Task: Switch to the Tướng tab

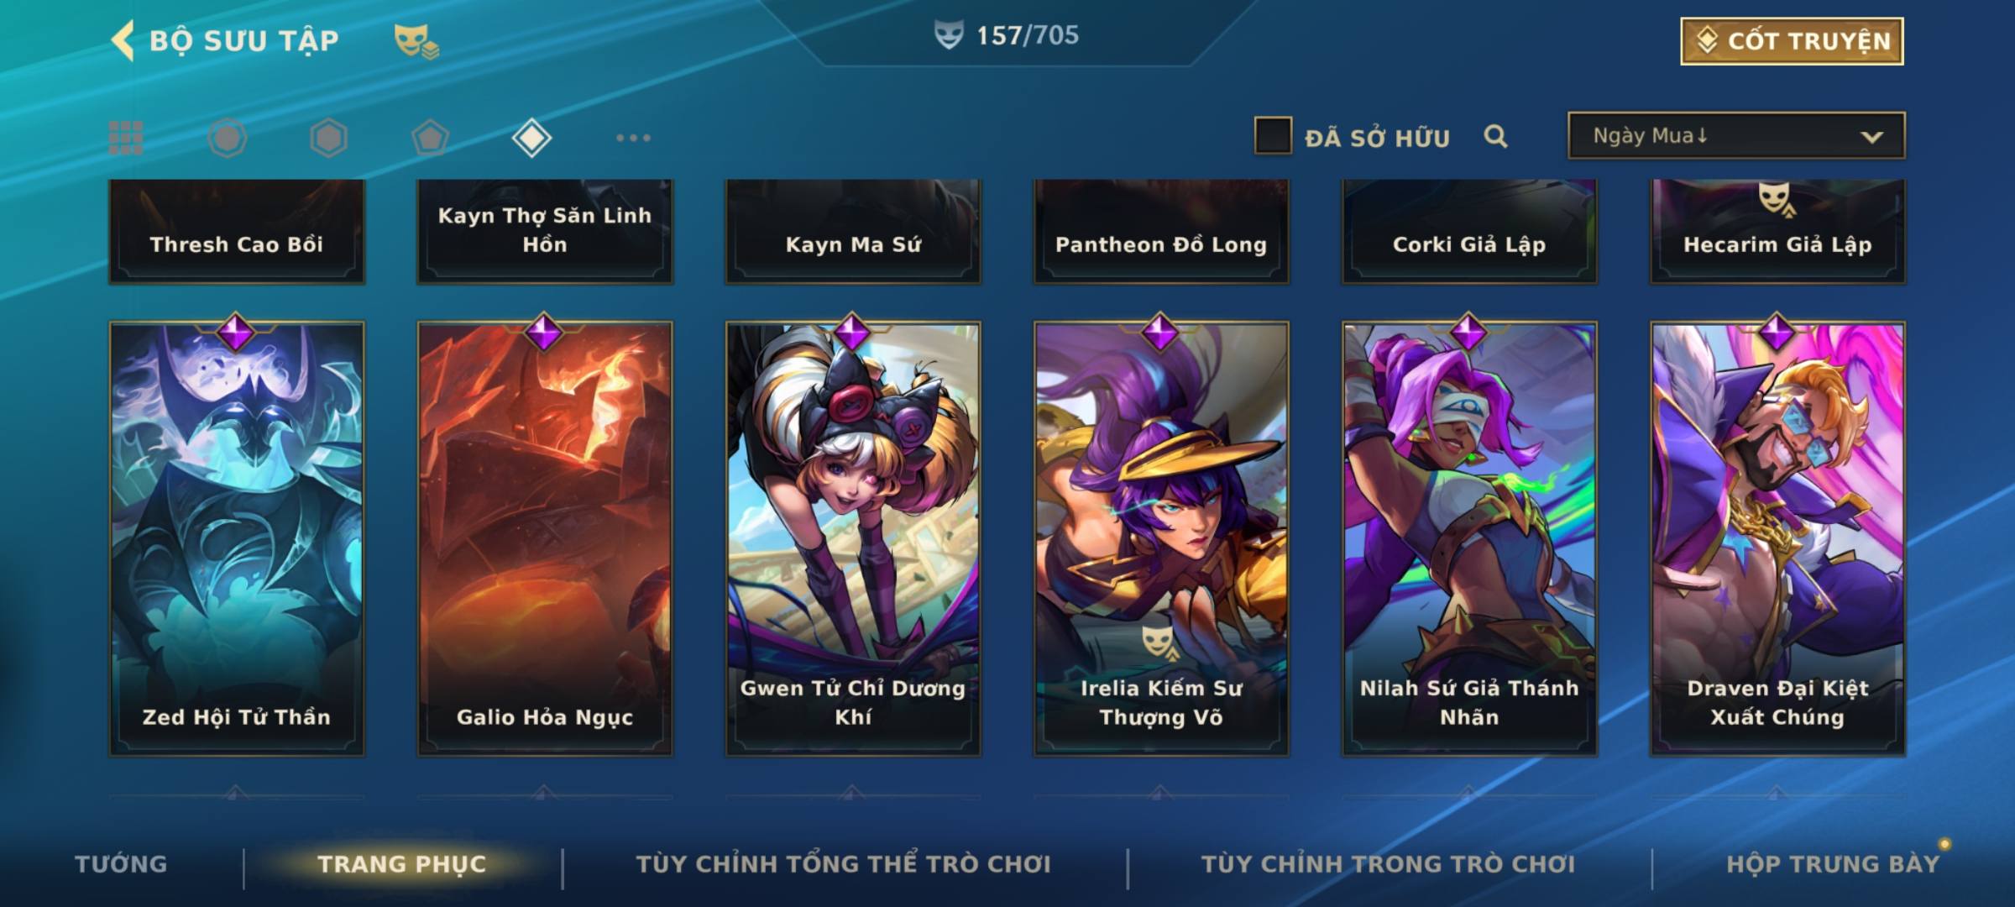Action: click(x=121, y=863)
